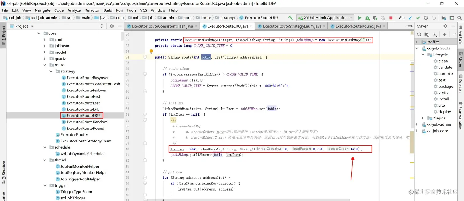Close the ExecutorRouteConsistentHash.java tab
Image resolution: width=464 pixels, height=201 pixels.
coord(196,26)
